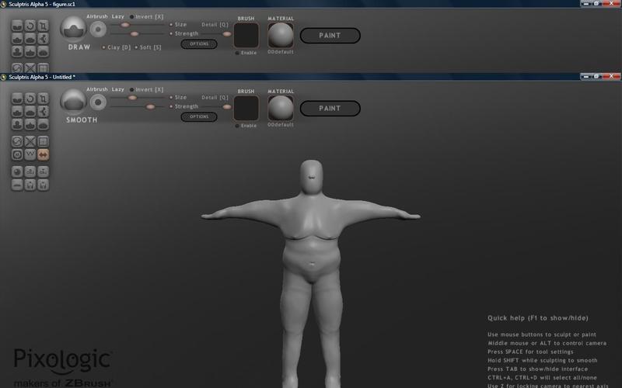
Task: Open OPTIONS in the figure.sc1 window
Action: [x=199, y=44]
